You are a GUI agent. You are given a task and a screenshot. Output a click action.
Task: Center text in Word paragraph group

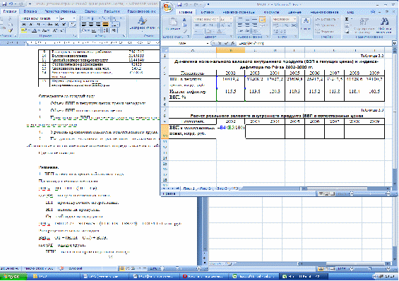coord(91,25)
